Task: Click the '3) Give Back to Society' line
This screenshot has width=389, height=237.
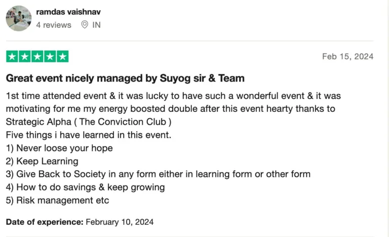Action: point(158,174)
